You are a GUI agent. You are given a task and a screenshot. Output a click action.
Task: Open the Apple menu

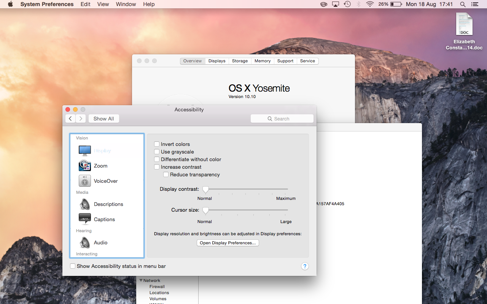click(x=10, y=4)
